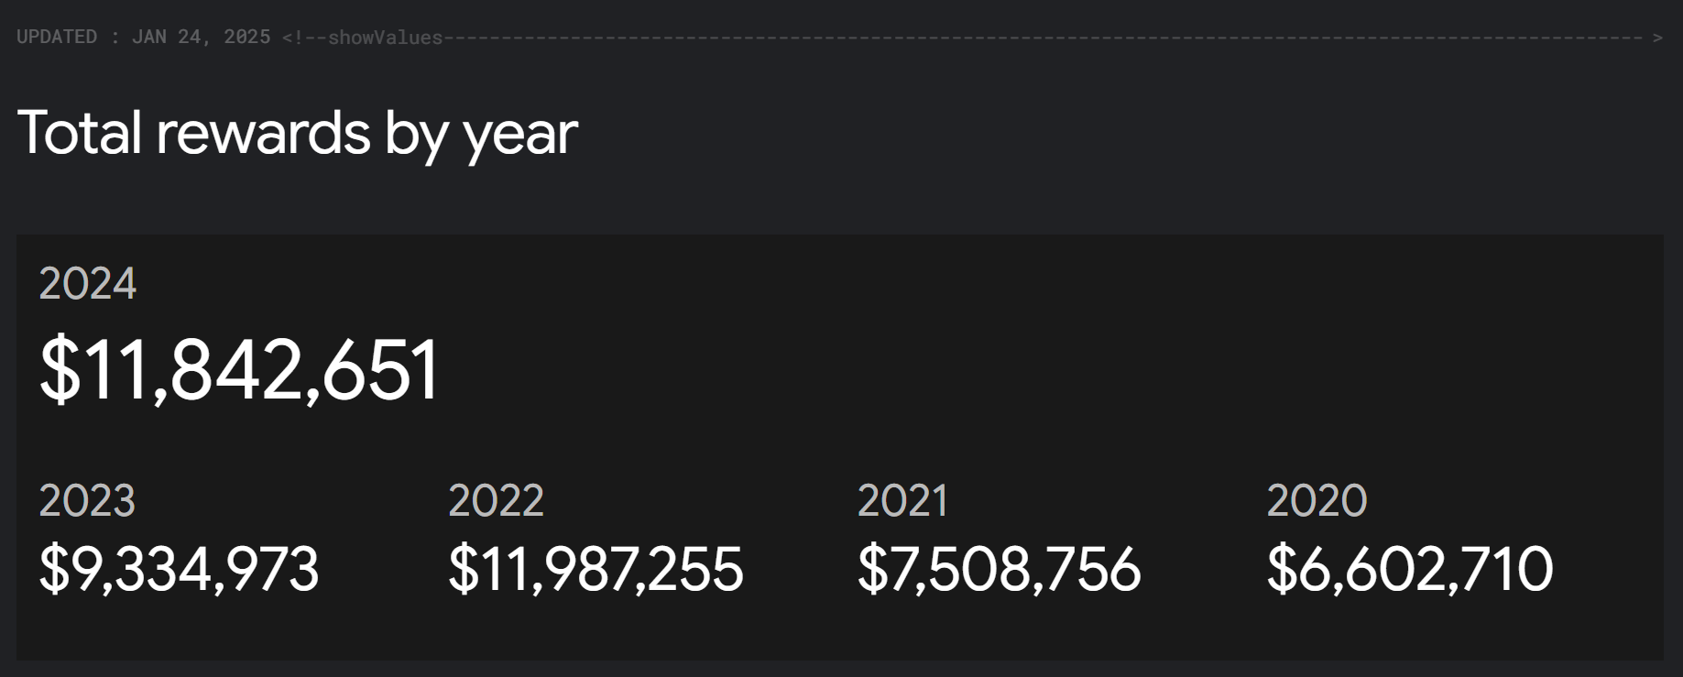The height and width of the screenshot is (677, 1683).
Task: Click the word "Total" in the heading
Action: click(x=79, y=134)
